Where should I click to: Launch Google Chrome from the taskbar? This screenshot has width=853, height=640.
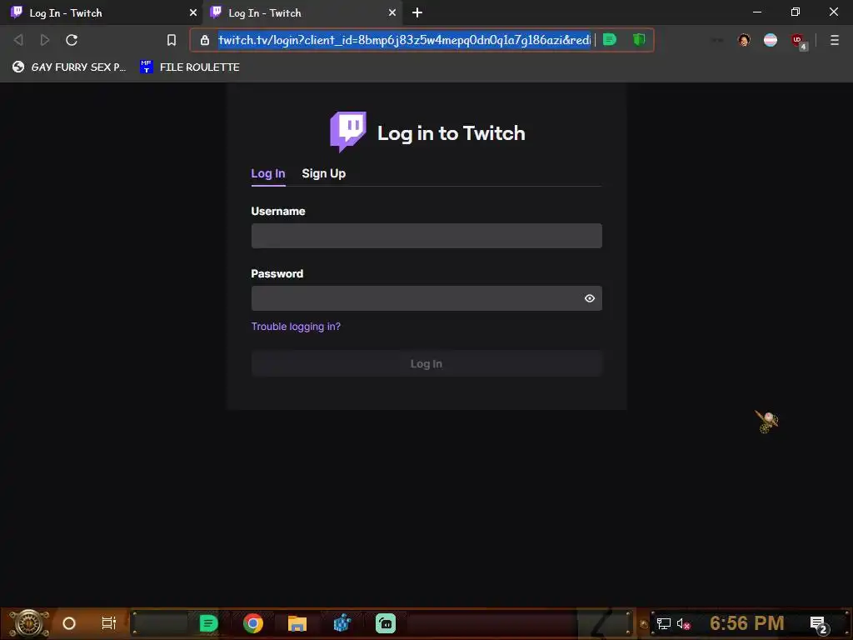click(253, 623)
